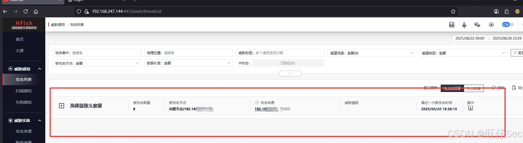Toggle the CN language switch
This screenshot has width=523, height=143.
click(x=508, y=24)
